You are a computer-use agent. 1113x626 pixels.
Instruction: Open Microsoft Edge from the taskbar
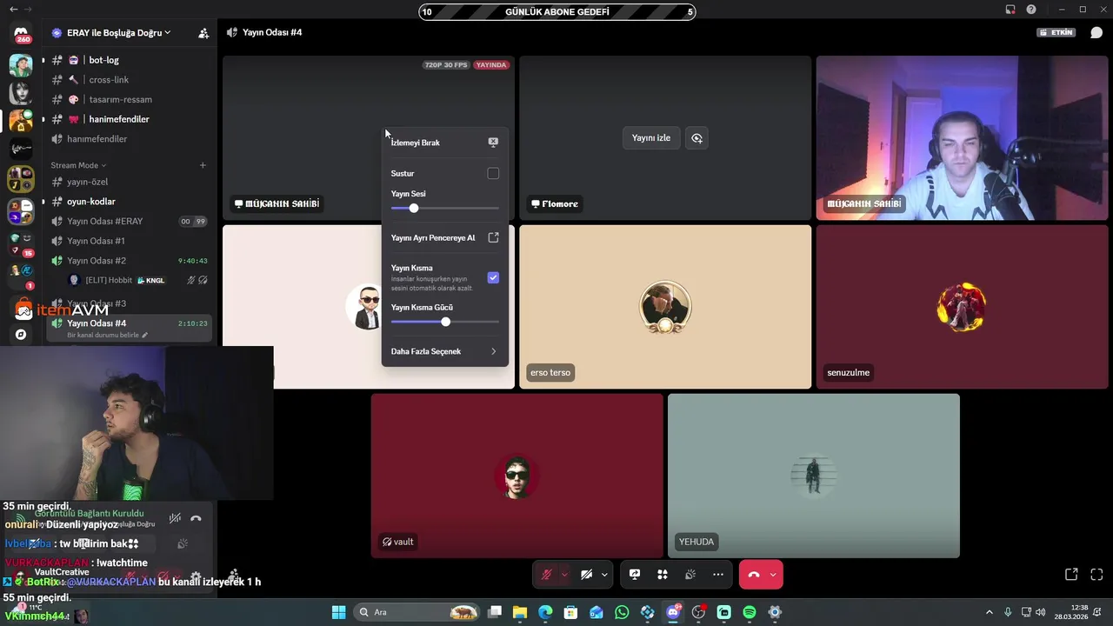pos(545,612)
